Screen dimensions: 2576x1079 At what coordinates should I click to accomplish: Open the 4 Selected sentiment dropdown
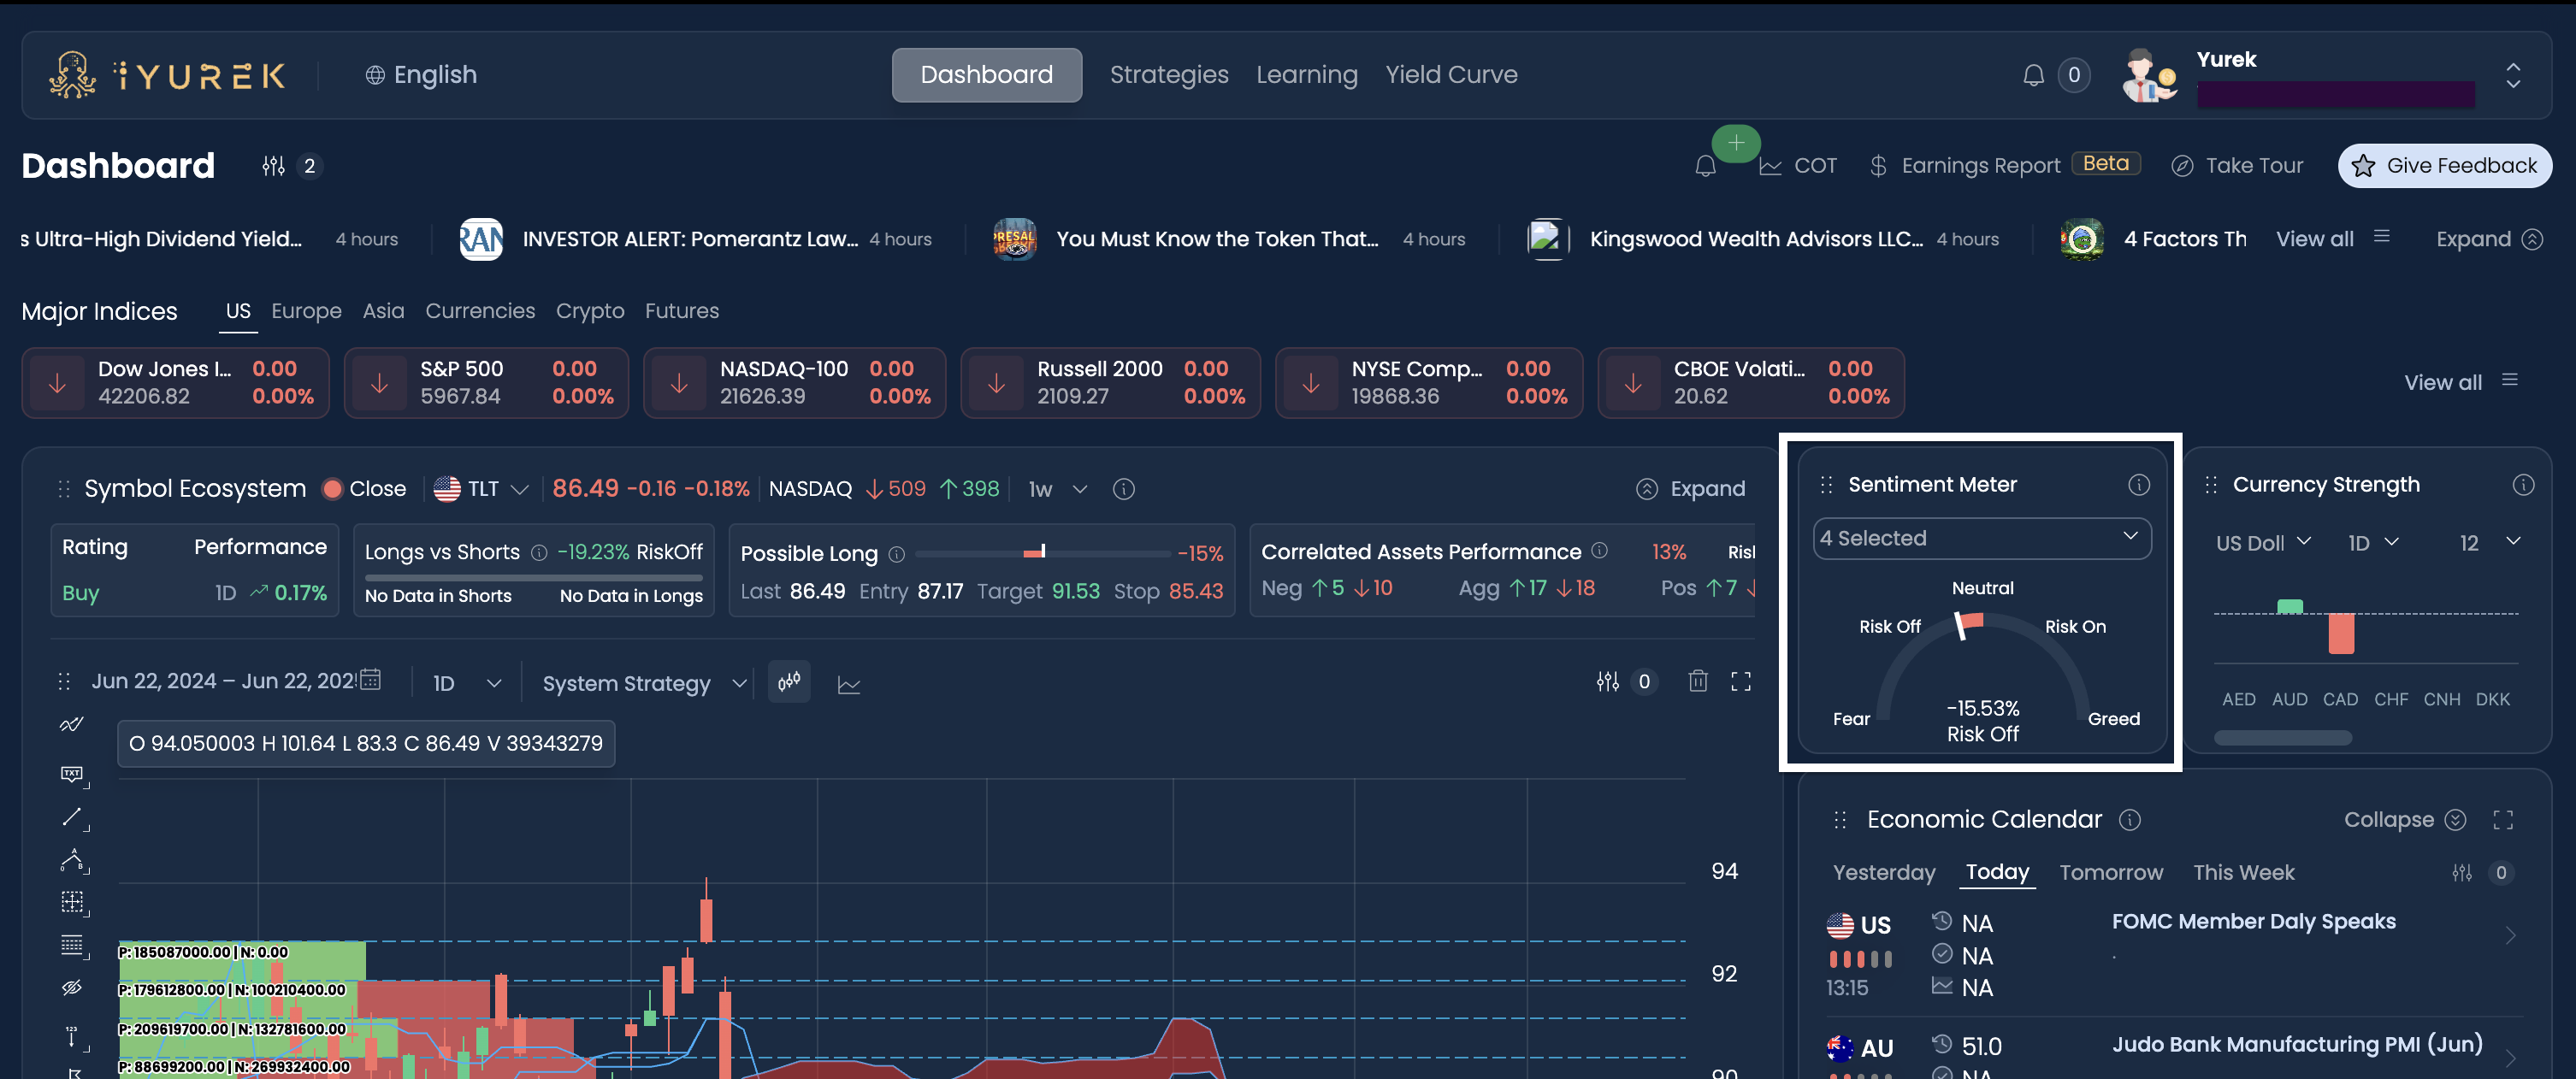coord(1981,538)
